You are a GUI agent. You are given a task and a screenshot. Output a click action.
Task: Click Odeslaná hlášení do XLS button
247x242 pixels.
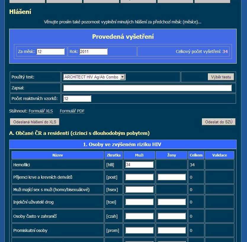[35, 122]
